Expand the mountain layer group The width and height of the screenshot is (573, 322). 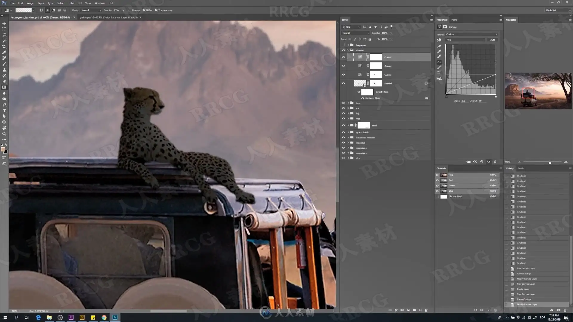pos(348,143)
